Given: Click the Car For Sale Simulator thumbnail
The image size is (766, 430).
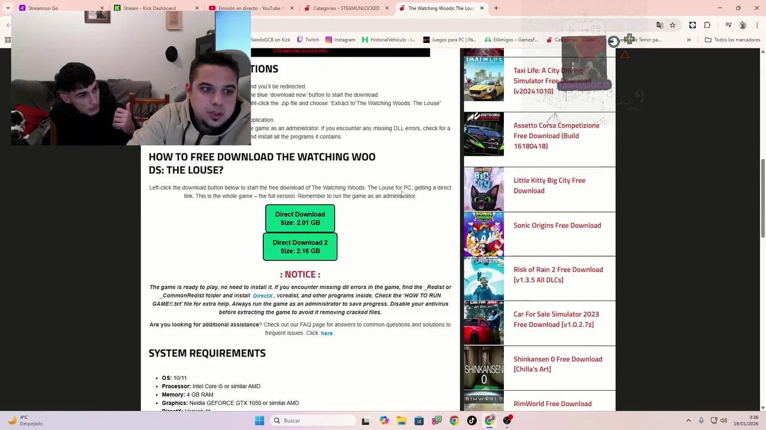Looking at the screenshot, I should (x=484, y=323).
